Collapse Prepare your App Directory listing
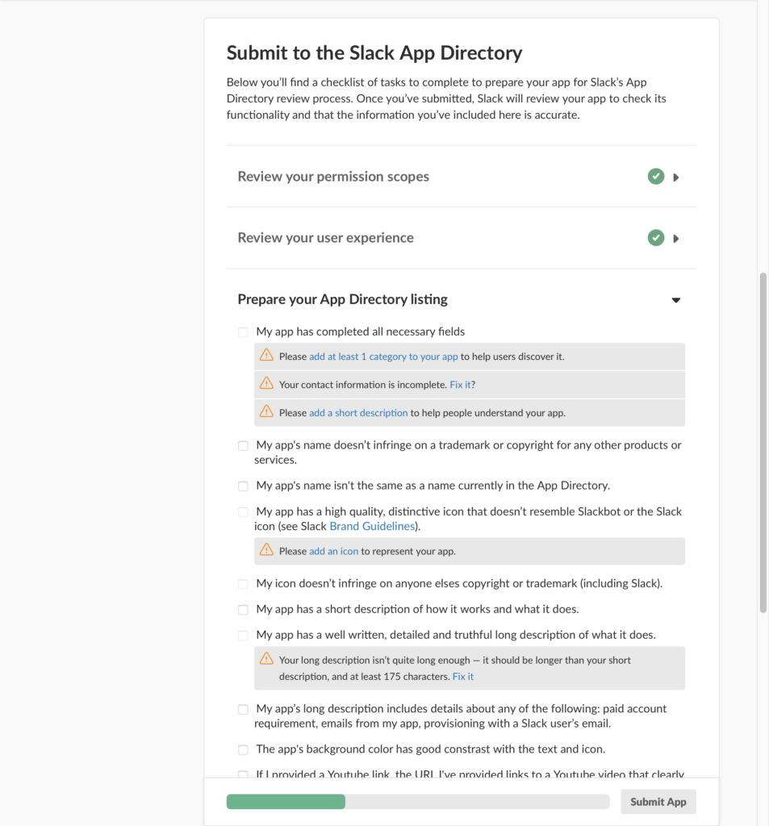 (x=676, y=300)
